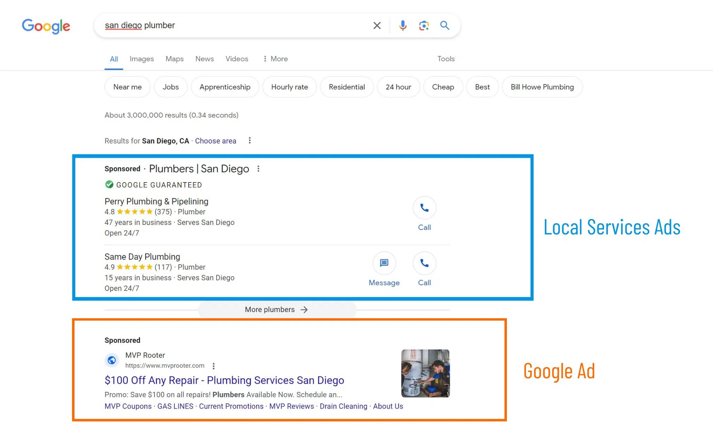Open the three-dot menu by MVP Rooter URL

click(213, 366)
